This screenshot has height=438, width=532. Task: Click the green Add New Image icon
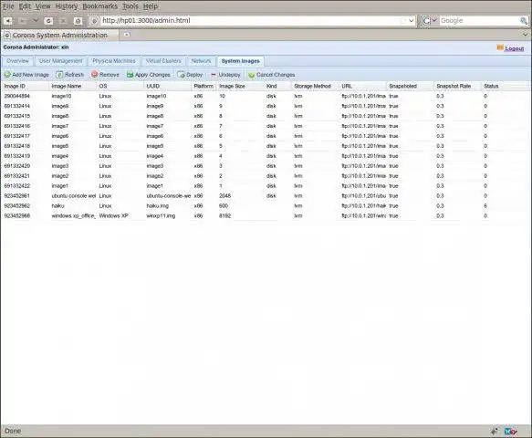click(x=7, y=74)
